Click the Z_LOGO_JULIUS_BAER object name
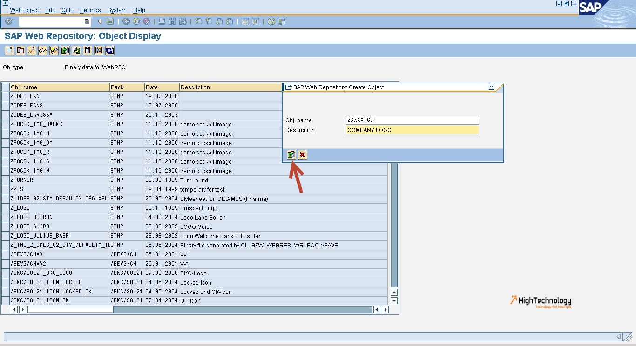636x346 pixels. pyautogui.click(x=40, y=236)
